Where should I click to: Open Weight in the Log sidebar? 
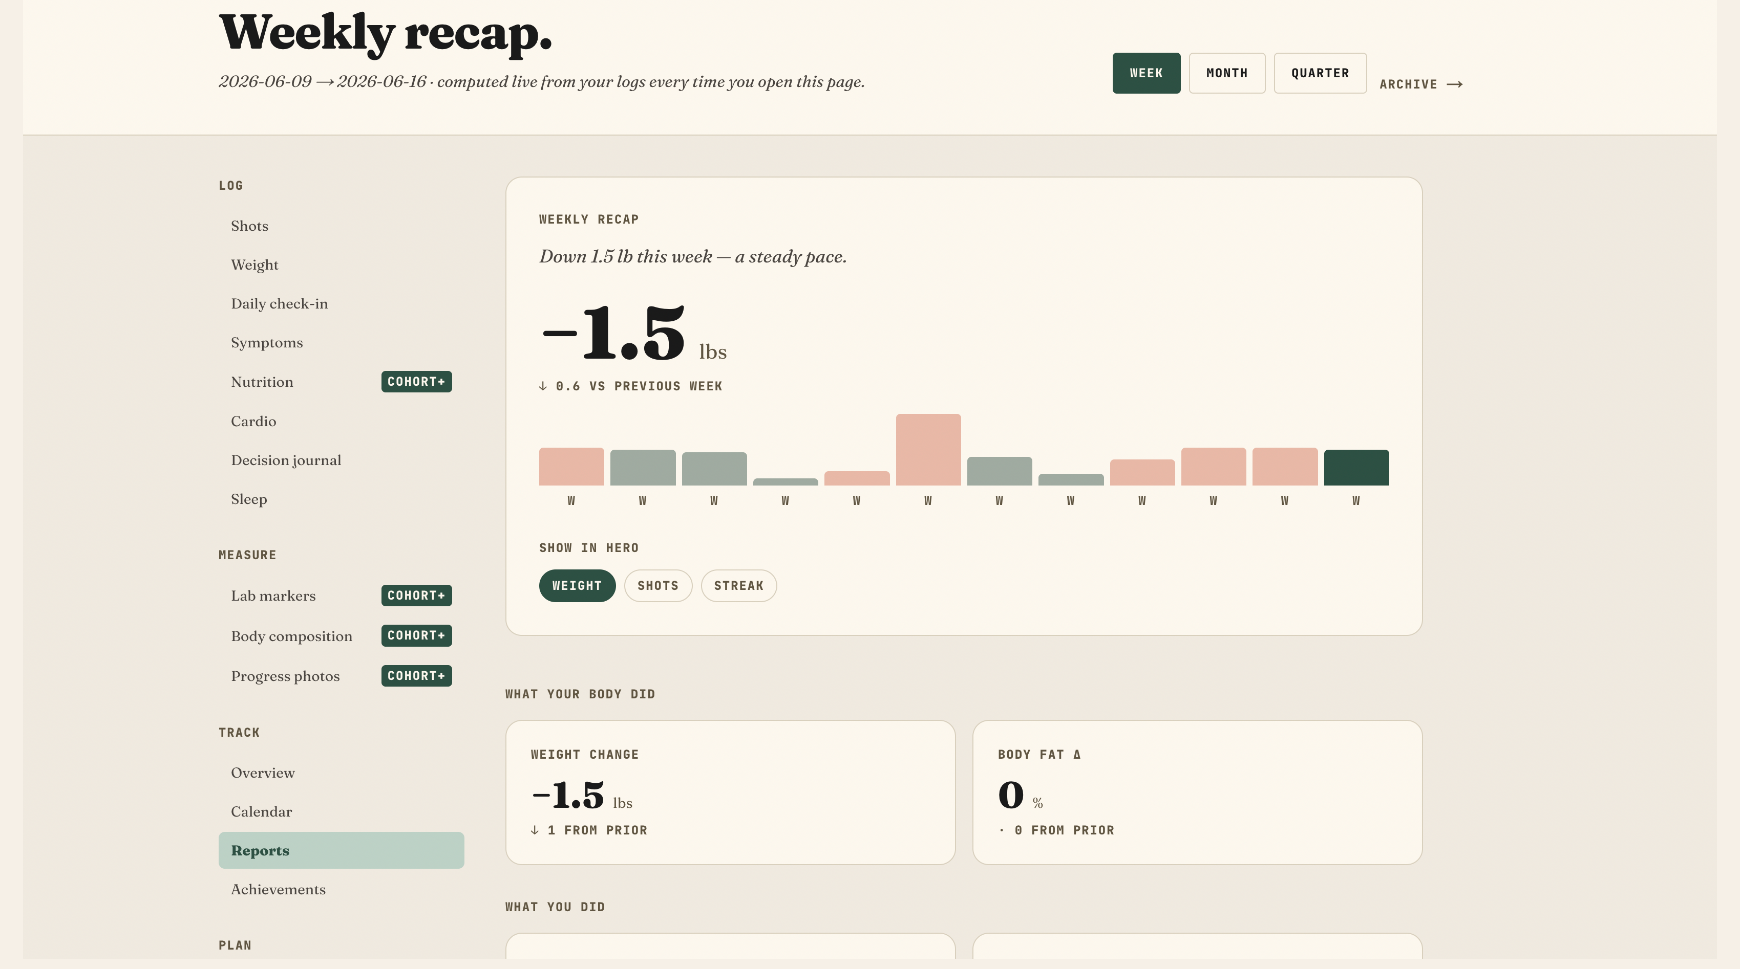(x=341, y=265)
